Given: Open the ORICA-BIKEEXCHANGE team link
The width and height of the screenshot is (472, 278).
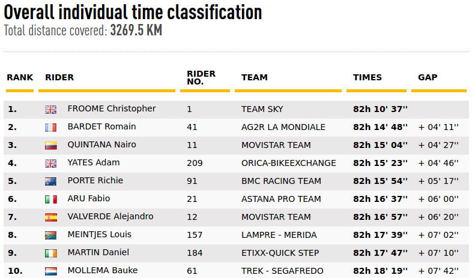Looking at the screenshot, I should pyautogui.click(x=289, y=163).
